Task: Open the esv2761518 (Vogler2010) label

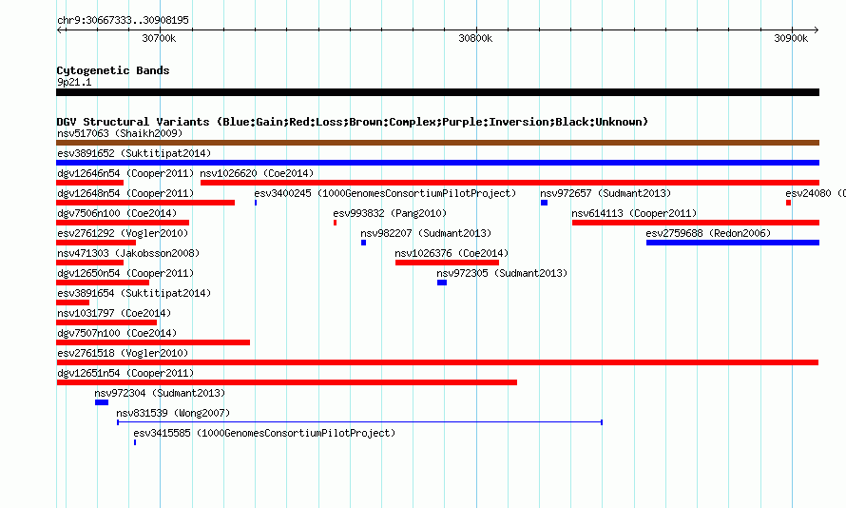Action: pyautogui.click(x=123, y=353)
